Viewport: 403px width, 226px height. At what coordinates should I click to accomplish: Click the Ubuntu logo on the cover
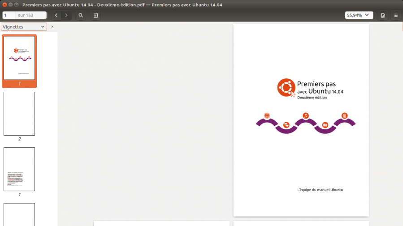point(286,88)
